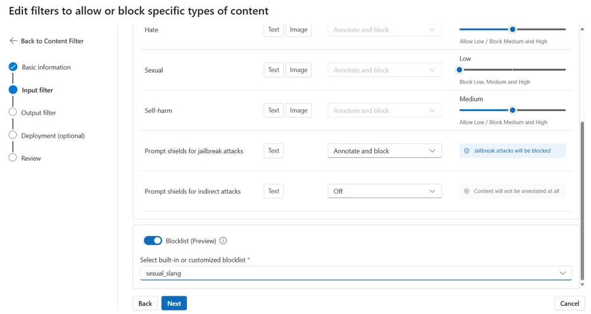Click the Basic information completed checkmark icon
591x314 pixels.
13,67
